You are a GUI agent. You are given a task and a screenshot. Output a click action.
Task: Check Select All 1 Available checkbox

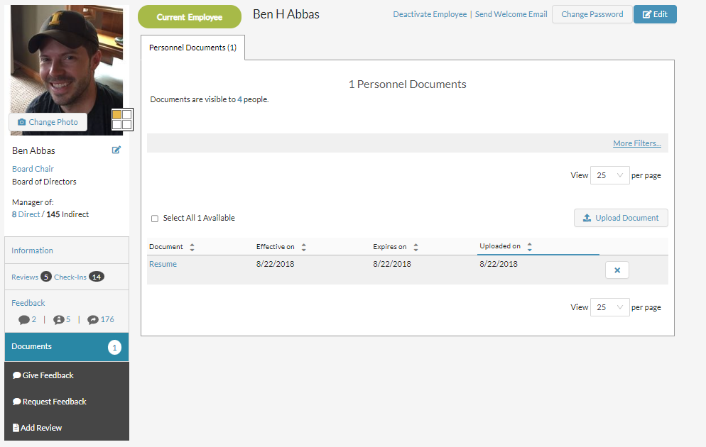(155, 219)
